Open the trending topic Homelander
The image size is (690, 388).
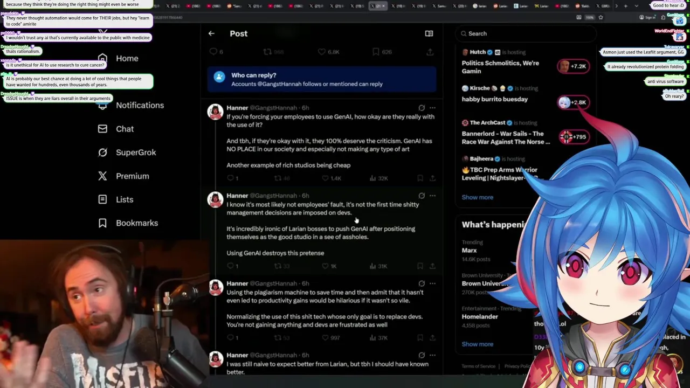[480, 317]
